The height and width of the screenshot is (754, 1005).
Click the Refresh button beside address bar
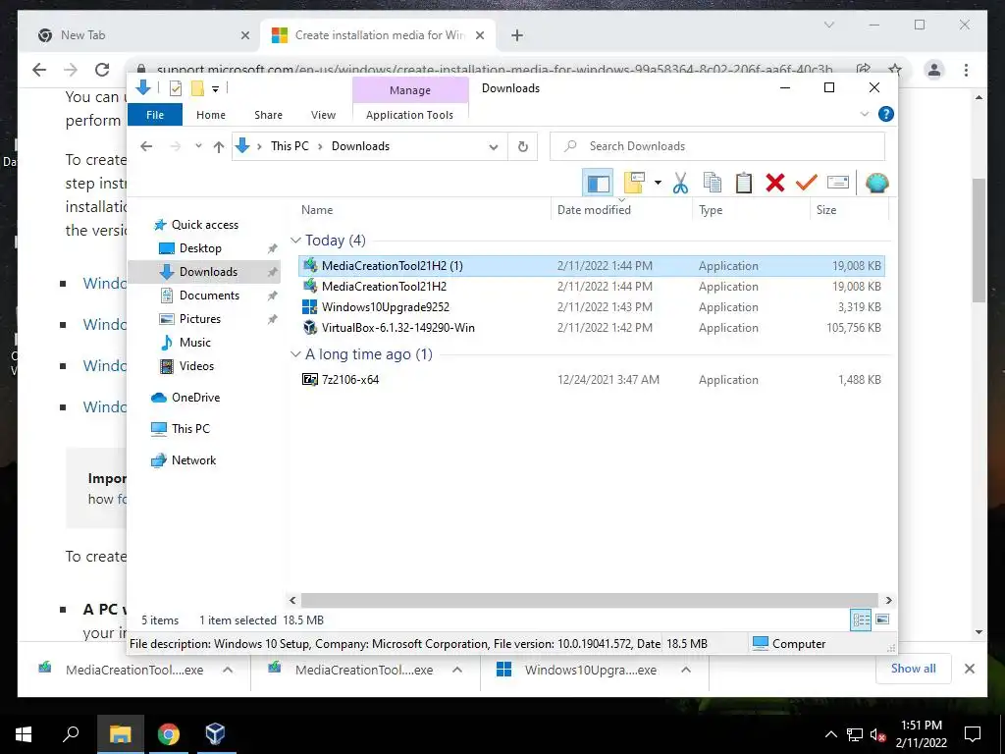[x=523, y=146]
